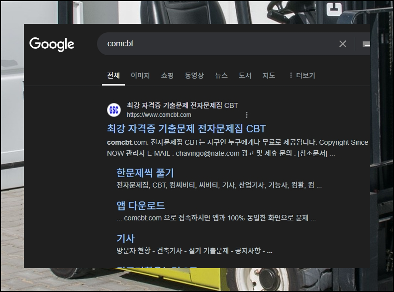Click the snippet starting 방문자 현황 - 건축기사
Viewport: 394px width, 292px height.
tap(194, 251)
